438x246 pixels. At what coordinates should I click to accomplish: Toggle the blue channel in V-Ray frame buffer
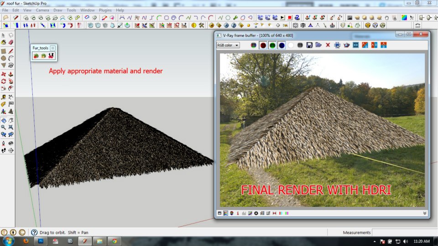tap(282, 45)
